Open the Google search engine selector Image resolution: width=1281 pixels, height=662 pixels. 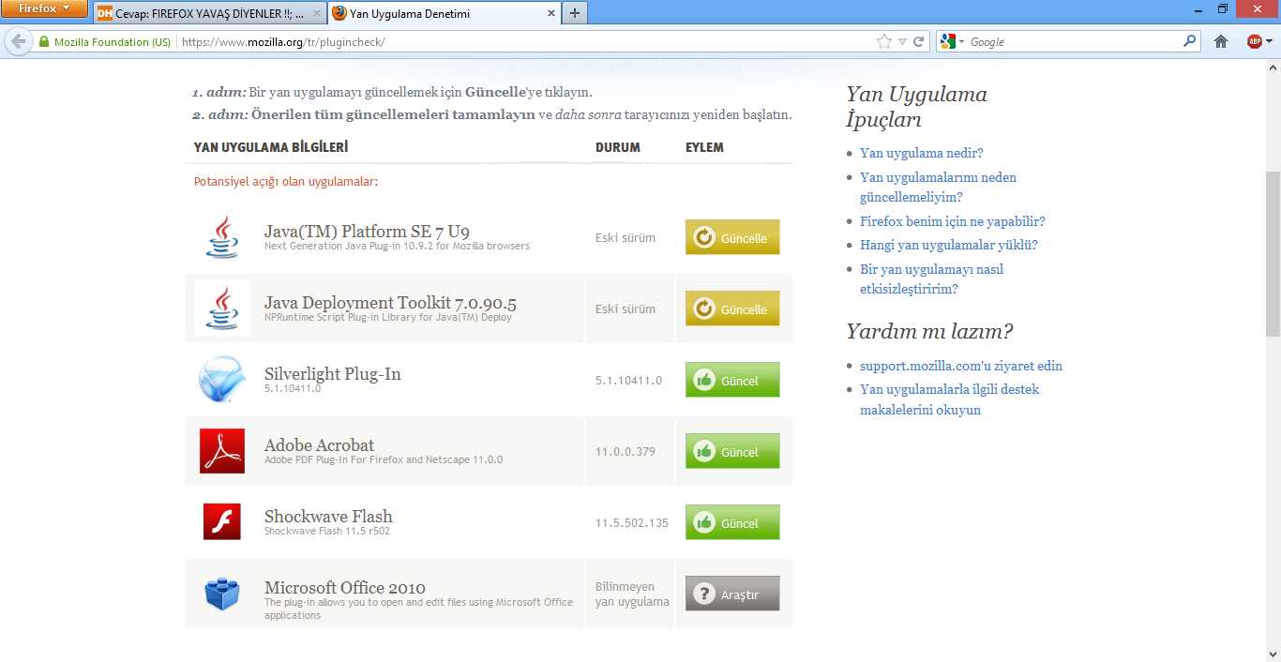point(953,42)
